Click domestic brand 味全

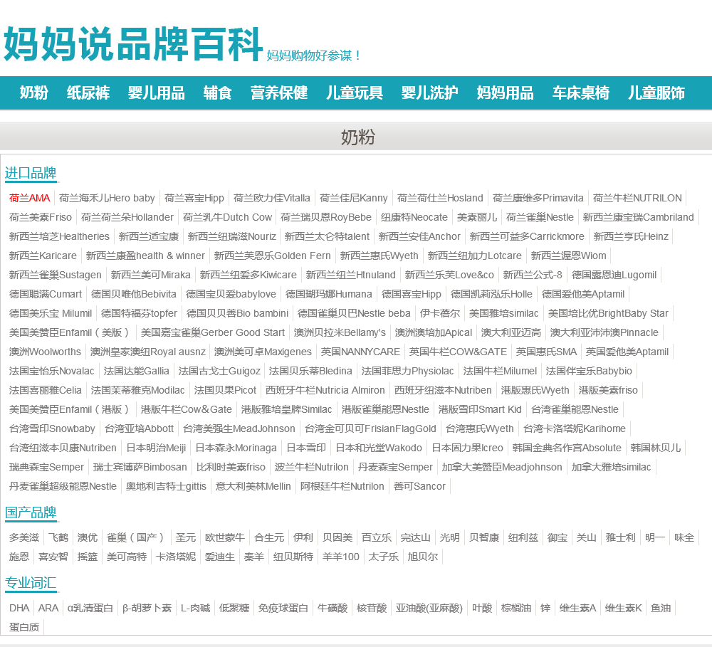point(684,537)
